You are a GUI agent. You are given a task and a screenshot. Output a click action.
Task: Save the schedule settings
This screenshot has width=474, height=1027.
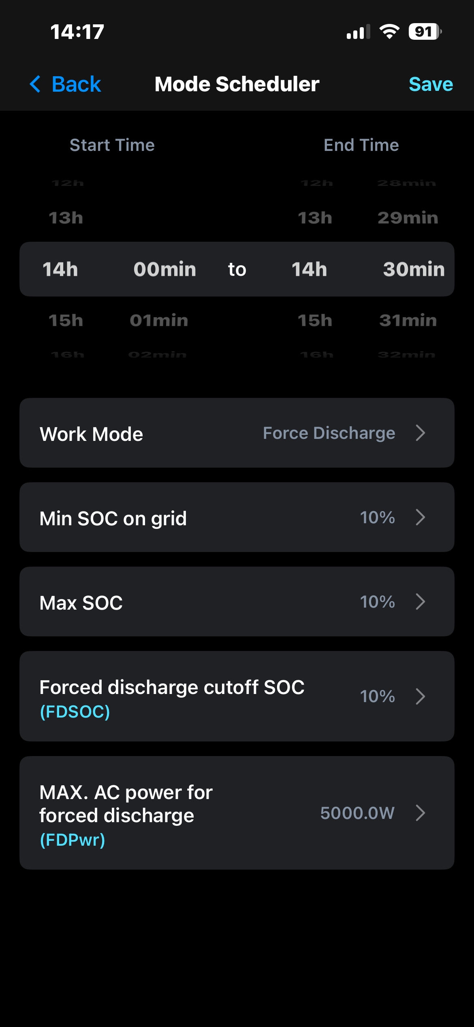[431, 84]
